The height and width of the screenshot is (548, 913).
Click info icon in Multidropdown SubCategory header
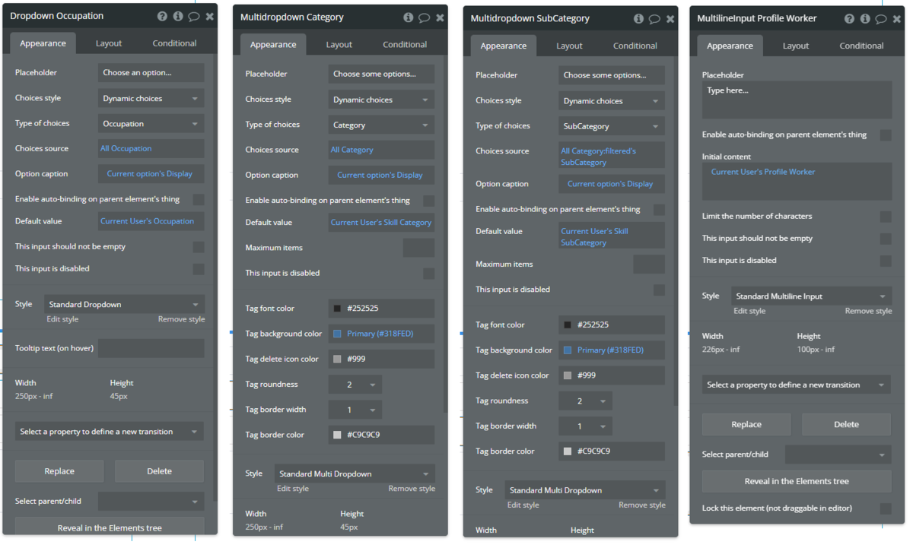coord(639,18)
